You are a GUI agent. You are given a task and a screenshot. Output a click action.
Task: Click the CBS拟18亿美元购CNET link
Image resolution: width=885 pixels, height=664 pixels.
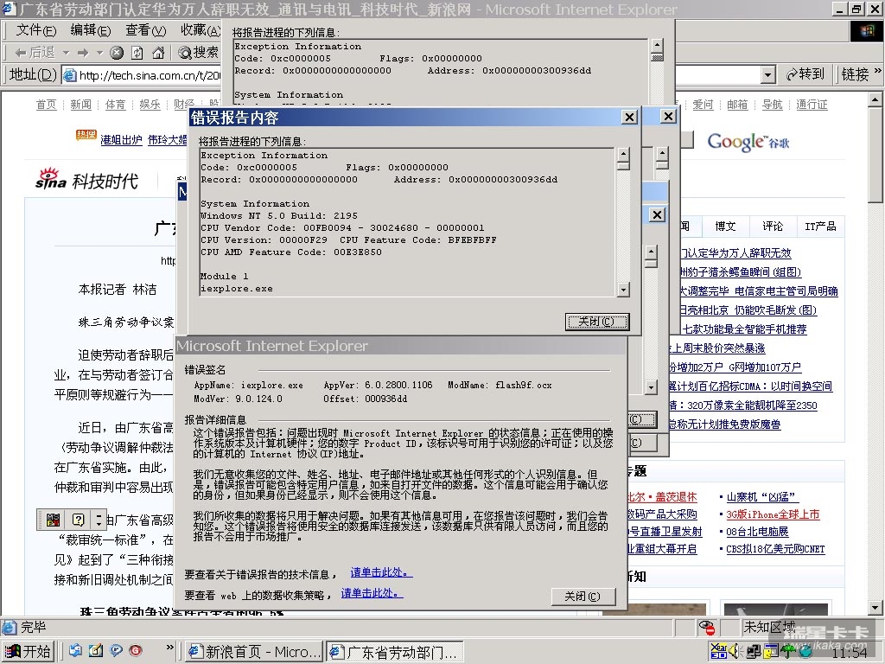775,549
